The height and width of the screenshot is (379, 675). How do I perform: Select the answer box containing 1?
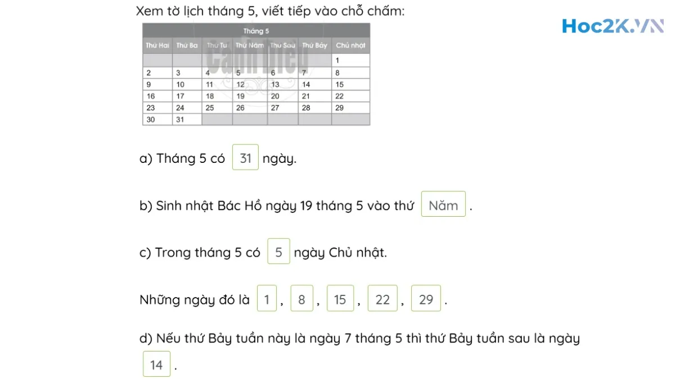pos(267,299)
